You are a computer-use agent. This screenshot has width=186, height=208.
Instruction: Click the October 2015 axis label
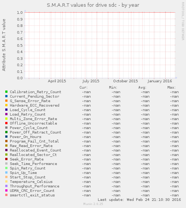coord(125,81)
